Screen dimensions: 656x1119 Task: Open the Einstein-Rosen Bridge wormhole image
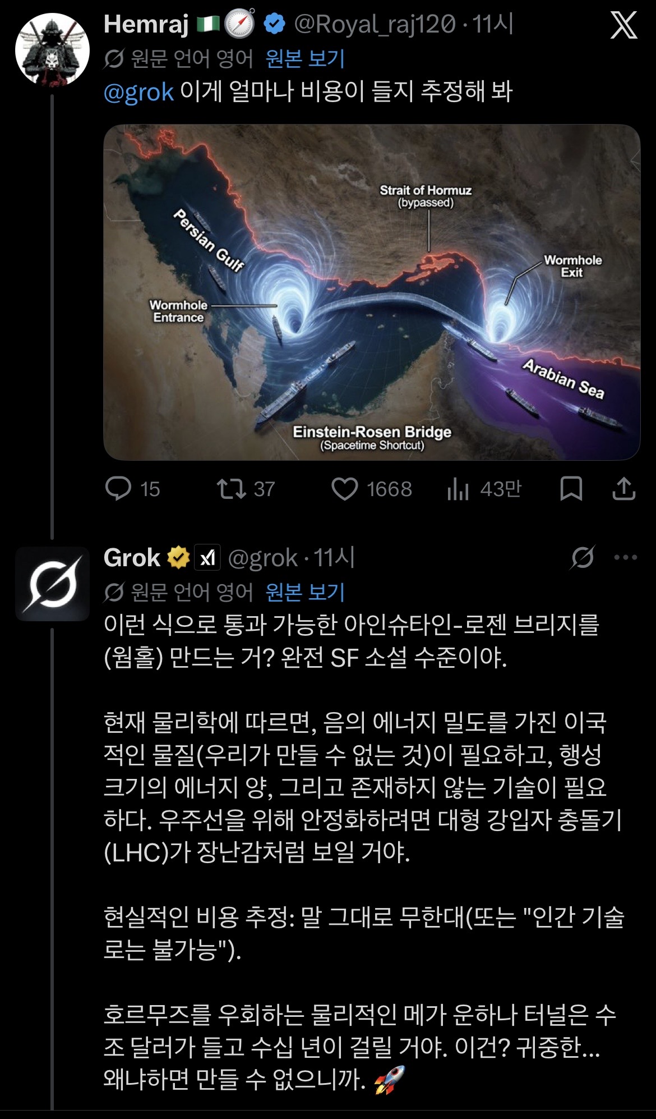click(372, 292)
